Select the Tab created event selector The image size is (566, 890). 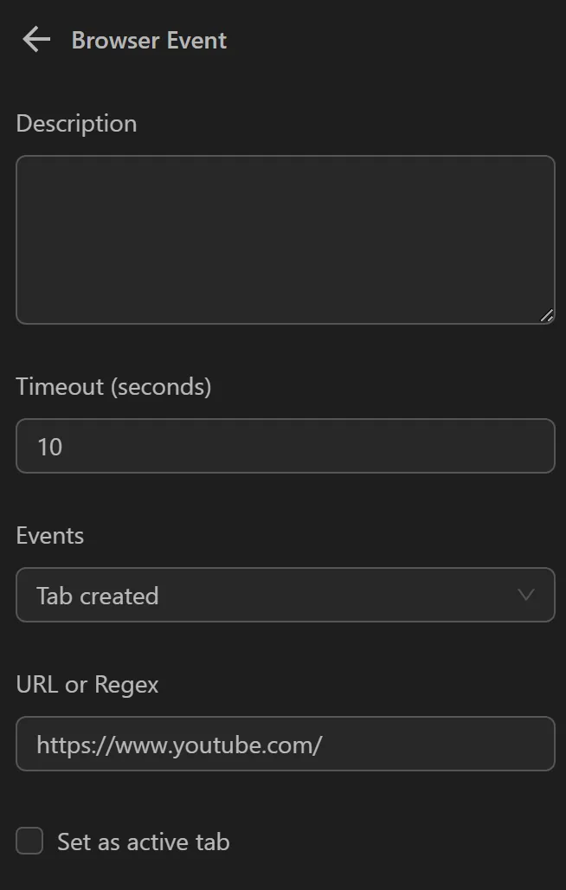[286, 595]
